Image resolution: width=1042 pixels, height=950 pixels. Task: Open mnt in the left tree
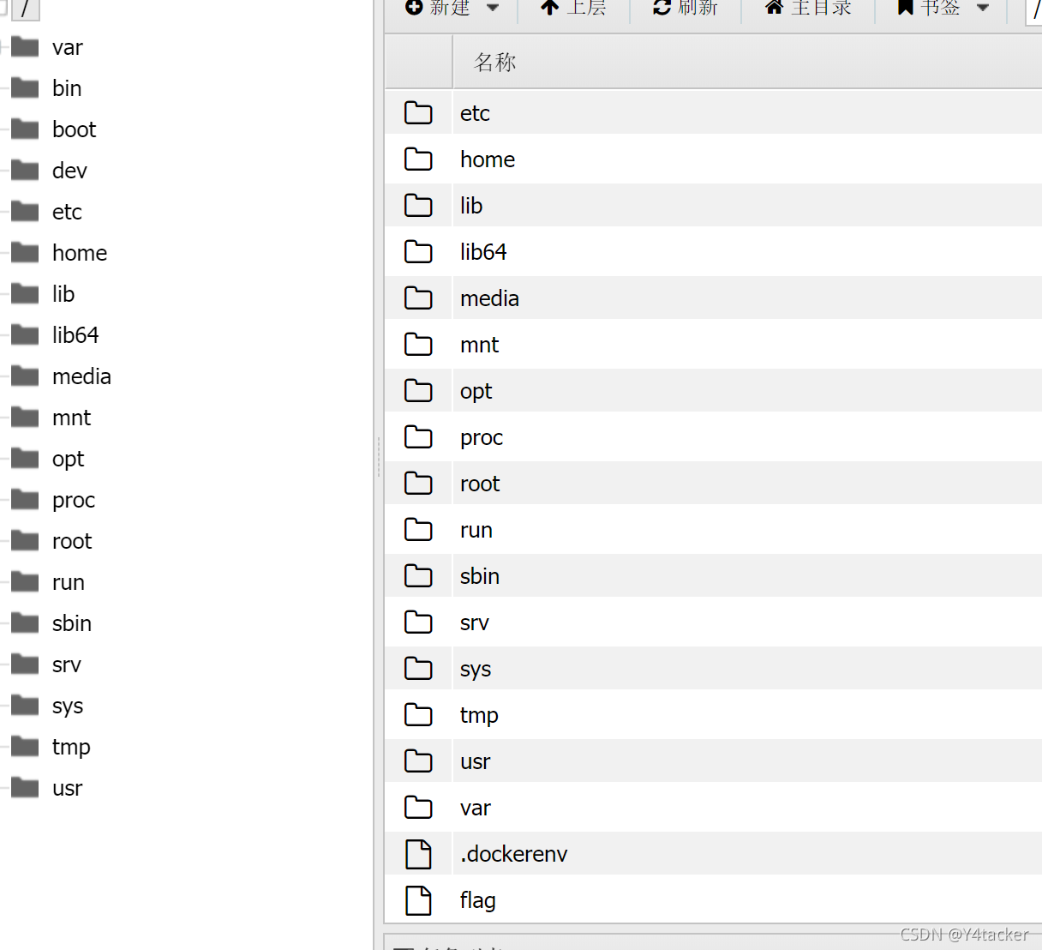71,418
